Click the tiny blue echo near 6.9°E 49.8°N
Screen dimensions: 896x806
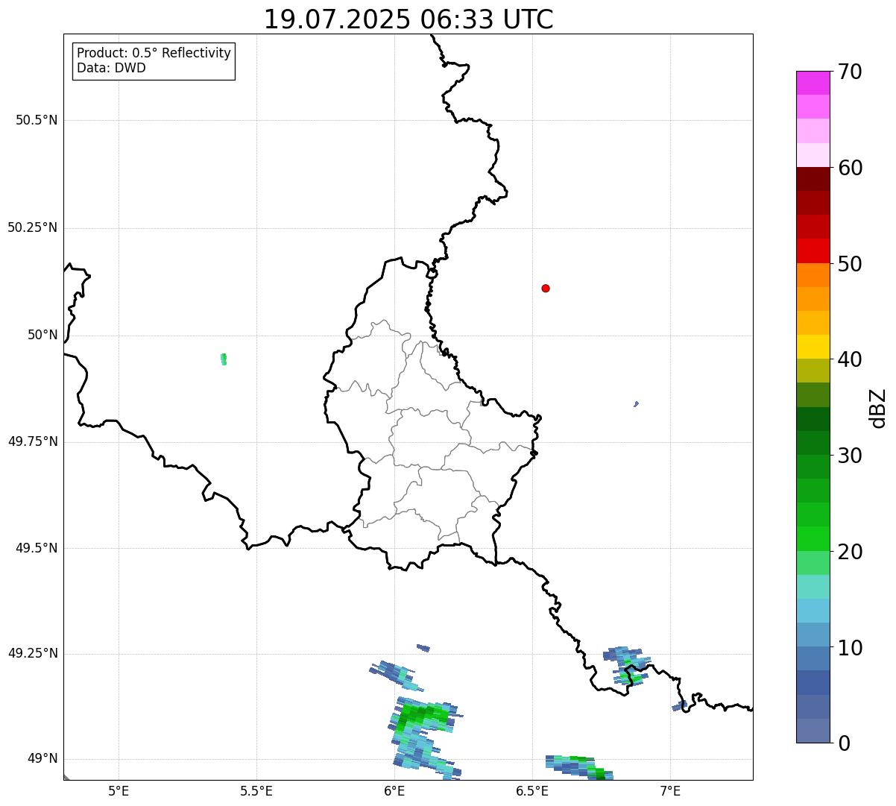click(636, 404)
